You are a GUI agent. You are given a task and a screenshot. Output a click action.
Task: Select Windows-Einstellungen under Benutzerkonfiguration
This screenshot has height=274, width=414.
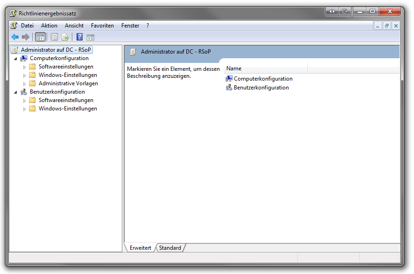tap(68, 109)
